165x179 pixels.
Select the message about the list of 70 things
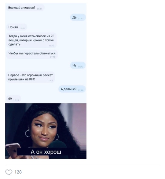pyautogui.click(x=31, y=40)
